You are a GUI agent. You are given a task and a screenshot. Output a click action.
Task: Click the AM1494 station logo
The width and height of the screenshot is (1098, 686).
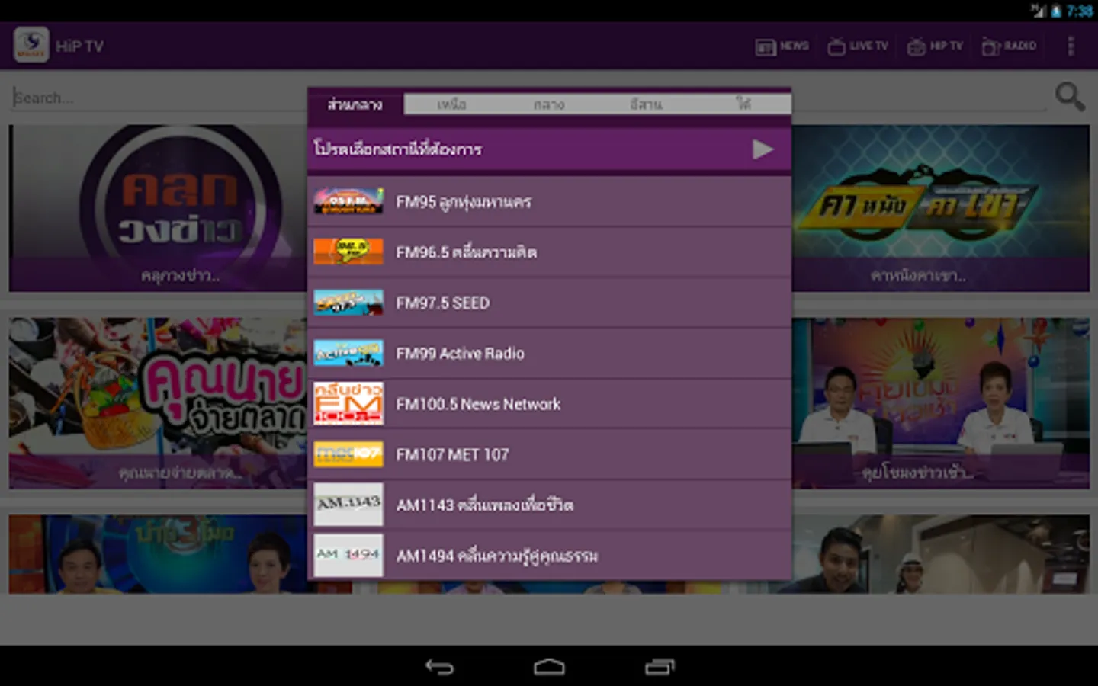pyautogui.click(x=348, y=555)
